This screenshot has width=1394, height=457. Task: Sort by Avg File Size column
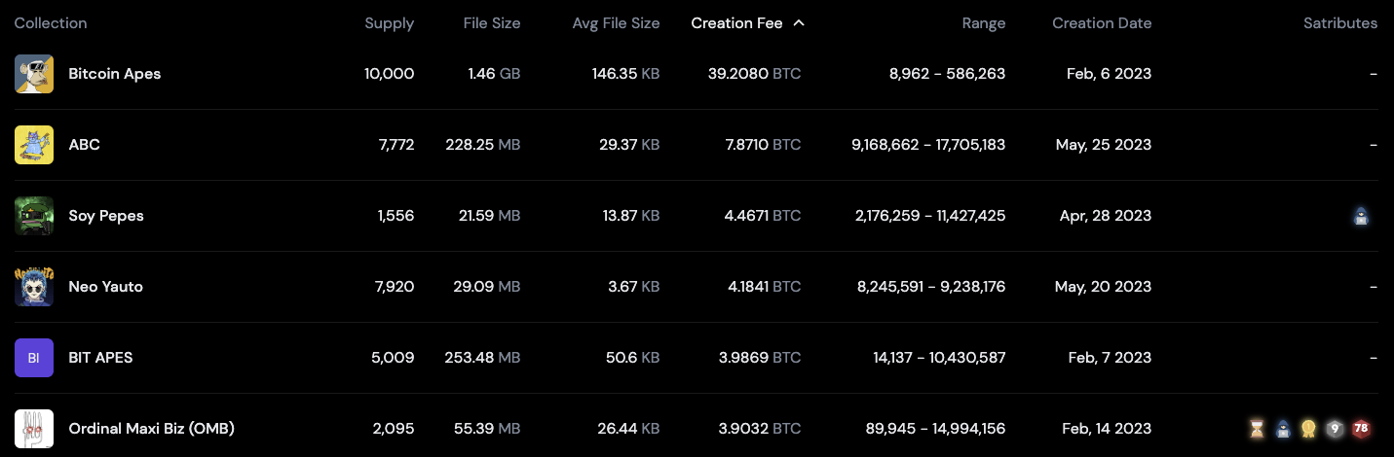click(x=616, y=23)
